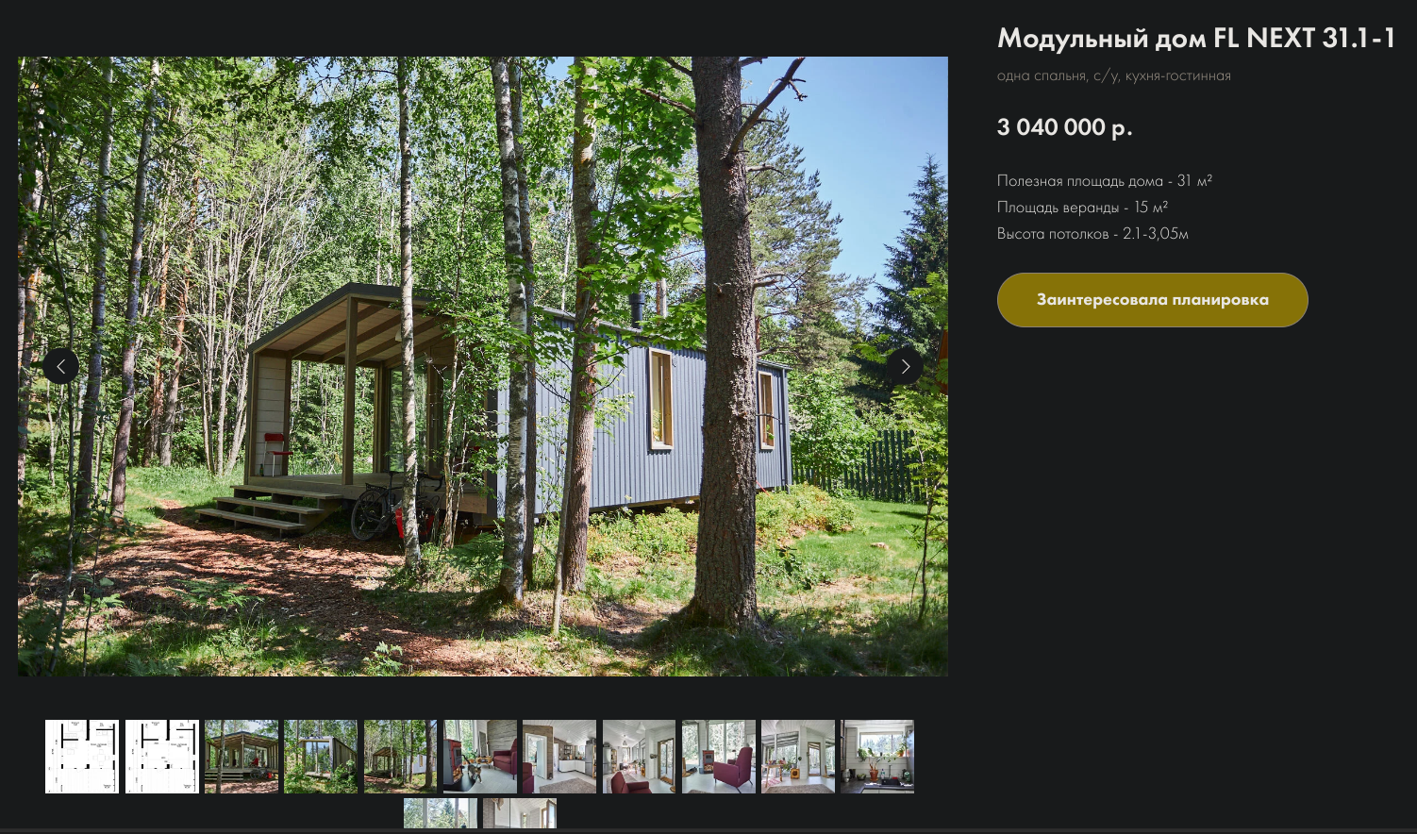Show the glass-end exterior thumbnail in greenery

321,757
